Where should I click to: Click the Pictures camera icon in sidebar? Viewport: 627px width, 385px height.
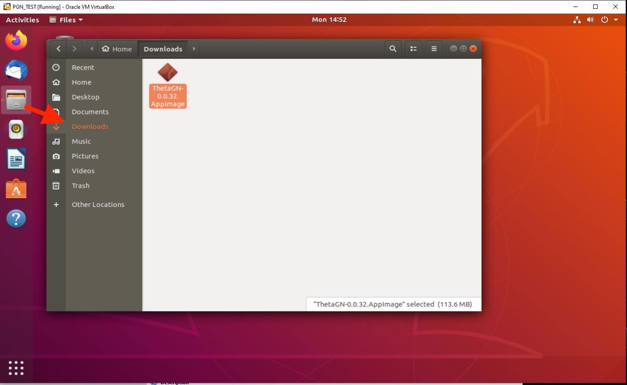pos(56,156)
